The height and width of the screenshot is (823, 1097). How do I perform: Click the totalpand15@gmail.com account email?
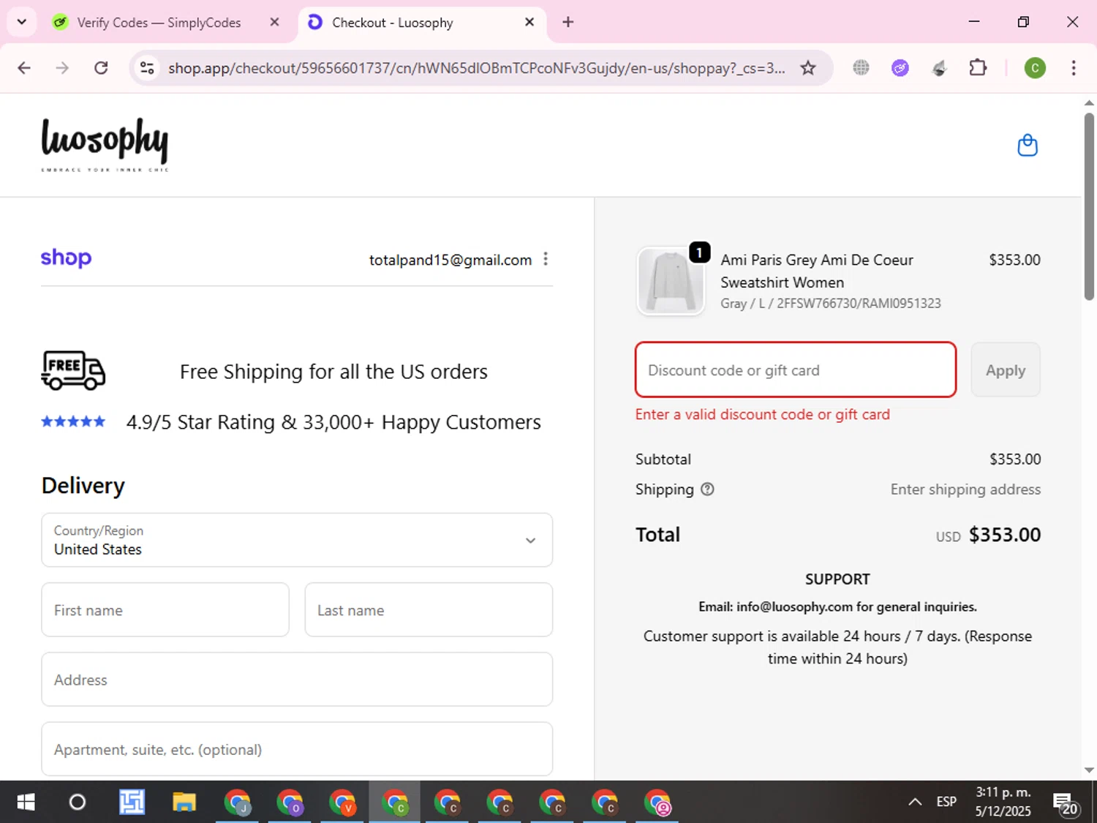point(451,260)
